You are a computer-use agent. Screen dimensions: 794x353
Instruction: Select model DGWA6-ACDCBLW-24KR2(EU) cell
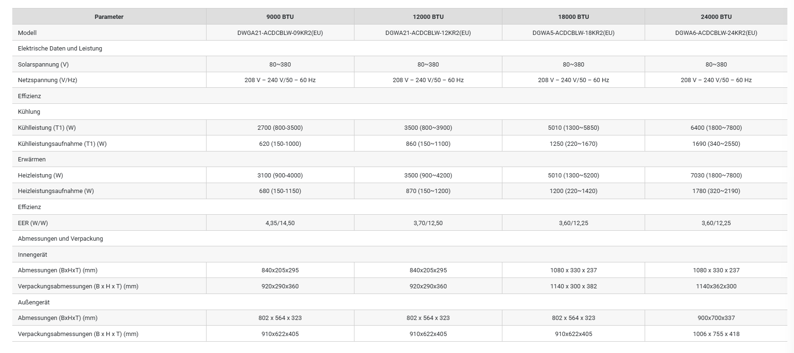point(716,33)
